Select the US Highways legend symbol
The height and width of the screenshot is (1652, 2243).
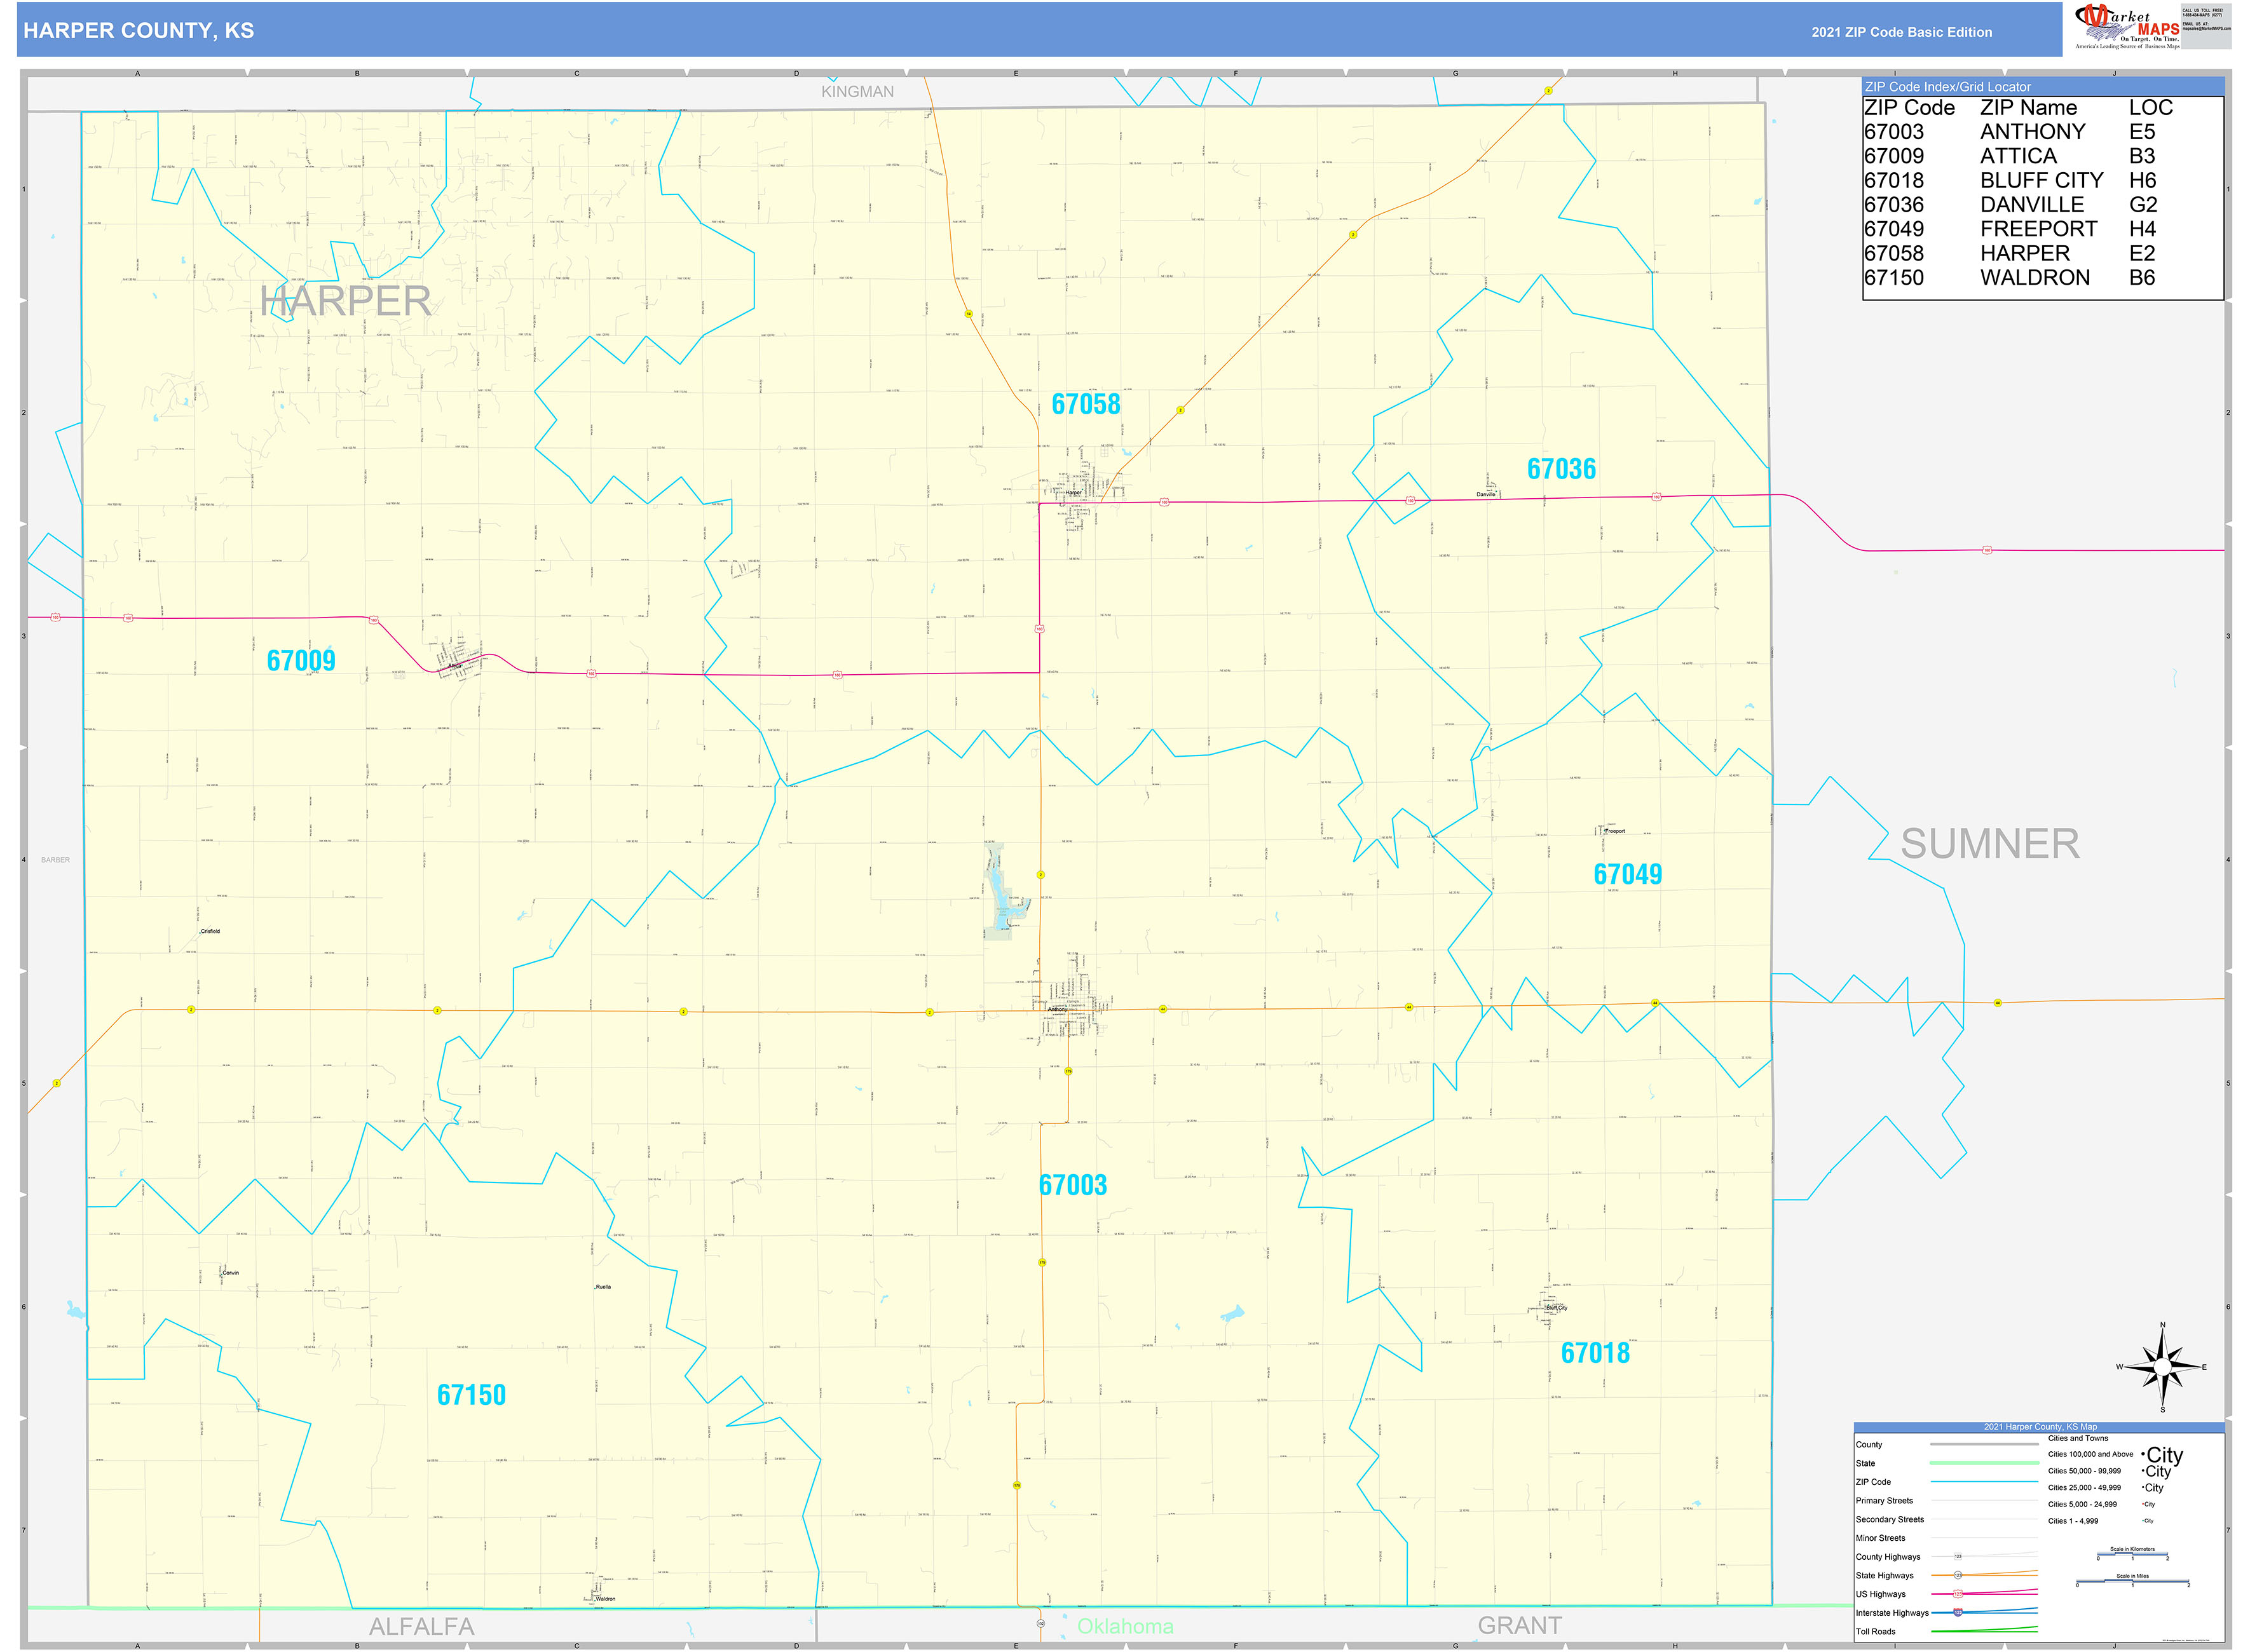[x=1959, y=1594]
